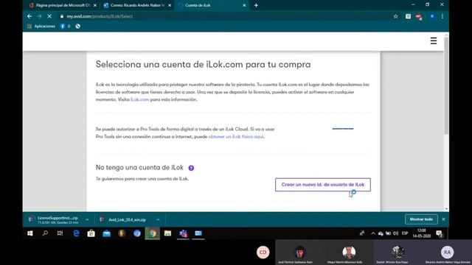Open the Facebook bookmark
The height and width of the screenshot is (265, 472).
coord(63,26)
